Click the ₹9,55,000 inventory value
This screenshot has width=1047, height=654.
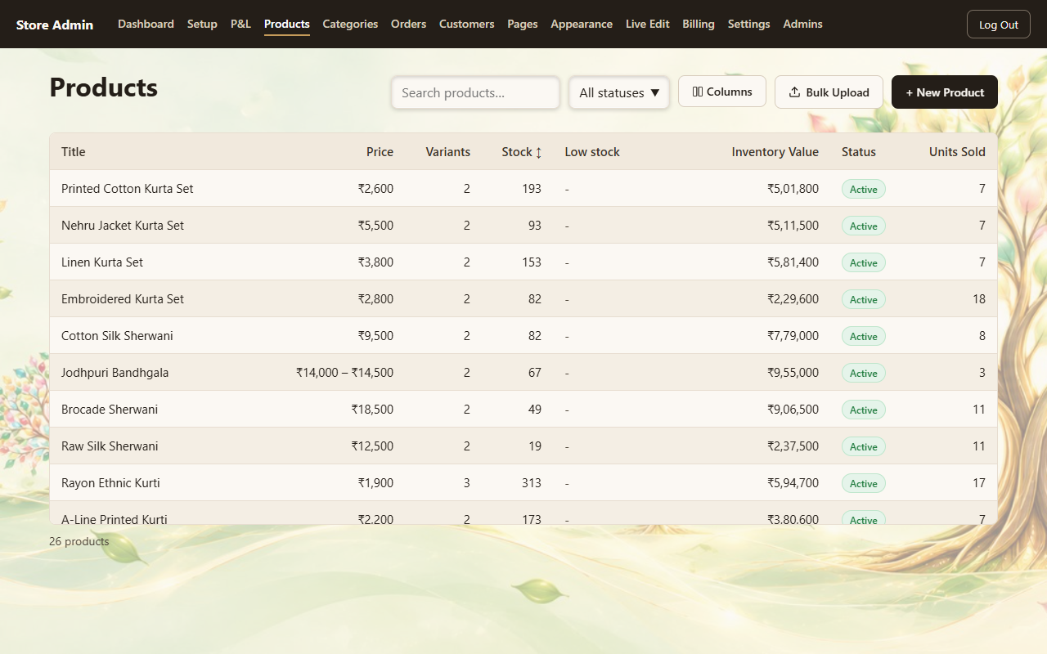tap(793, 372)
